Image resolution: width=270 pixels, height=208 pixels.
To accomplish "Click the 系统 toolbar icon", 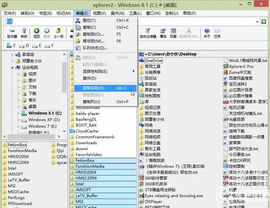I will [24, 33].
